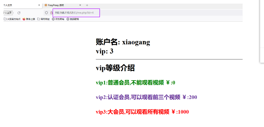The height and width of the screenshot is (127, 264).
Task: Click the account name text xiaogang
Action: pyautogui.click(x=136, y=42)
